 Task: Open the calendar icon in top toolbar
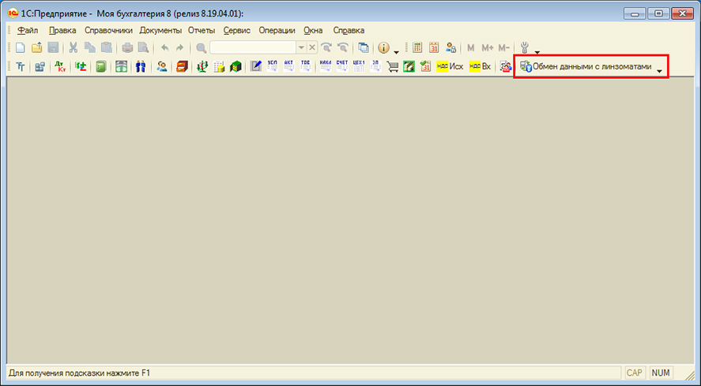coord(434,47)
